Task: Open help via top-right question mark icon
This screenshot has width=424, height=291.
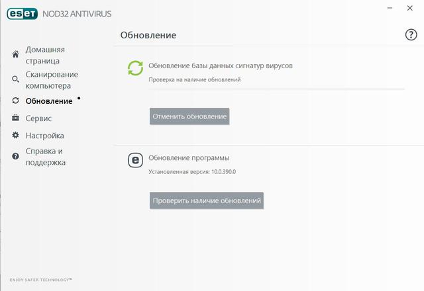Action: (411, 35)
